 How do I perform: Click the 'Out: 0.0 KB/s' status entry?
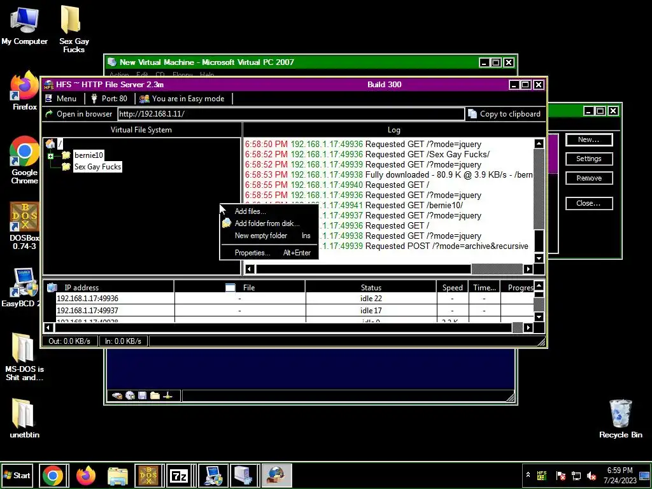point(69,341)
